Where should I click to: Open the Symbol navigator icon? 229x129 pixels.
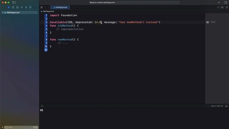18,7
